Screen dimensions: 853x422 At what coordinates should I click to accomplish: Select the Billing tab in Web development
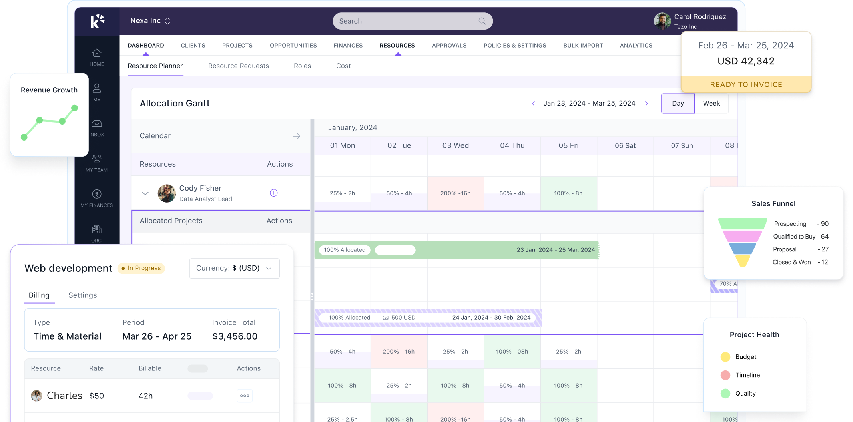(x=39, y=295)
